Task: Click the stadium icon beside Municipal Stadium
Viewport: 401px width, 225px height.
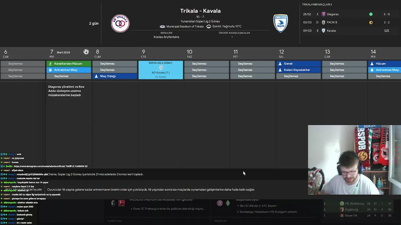Action: point(162,27)
